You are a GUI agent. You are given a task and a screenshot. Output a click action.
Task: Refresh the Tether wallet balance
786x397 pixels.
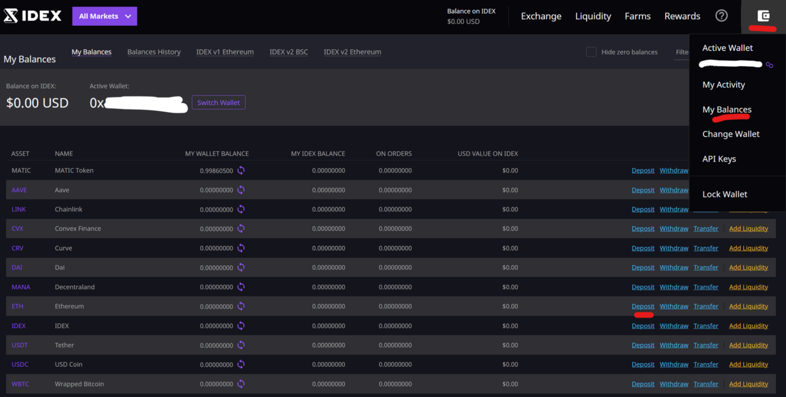(x=241, y=345)
